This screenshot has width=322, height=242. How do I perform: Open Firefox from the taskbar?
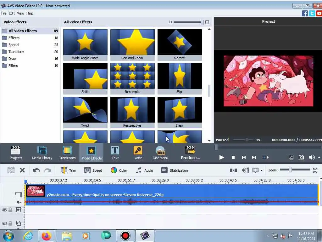coord(47,236)
